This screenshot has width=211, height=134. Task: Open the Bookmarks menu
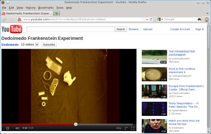point(46,8)
